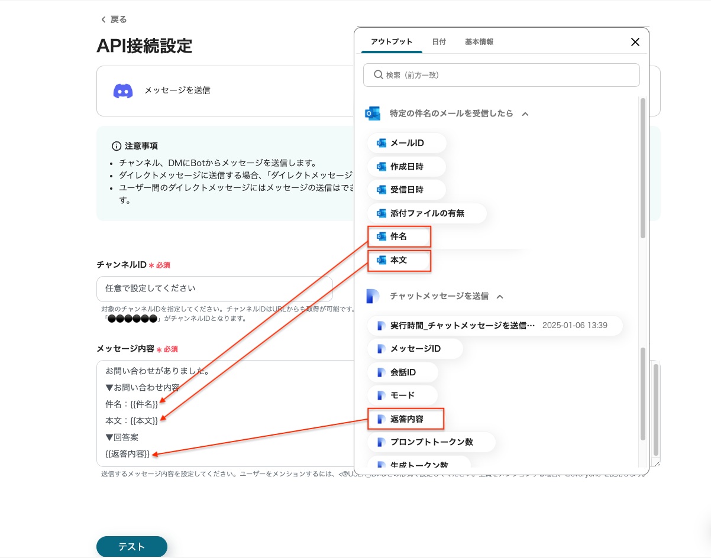Collapse the 特定の件名のメールを受信したら section

(x=525, y=113)
